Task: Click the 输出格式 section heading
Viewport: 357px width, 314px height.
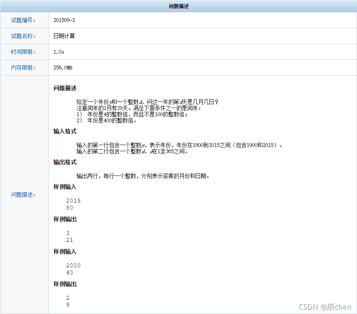Action: tap(65, 162)
